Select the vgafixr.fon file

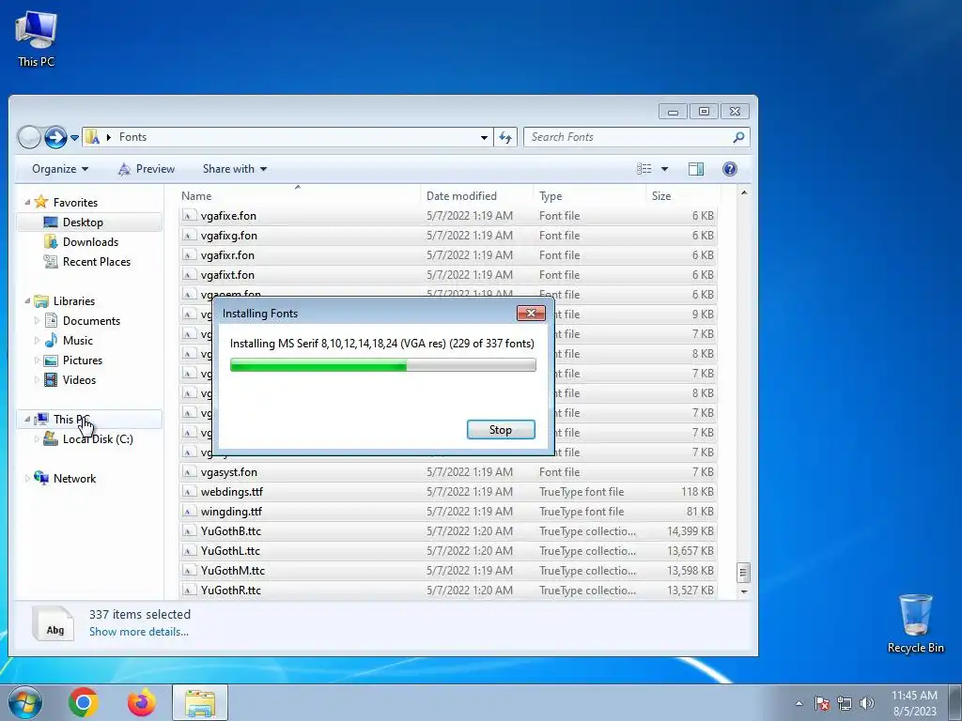(x=448, y=255)
